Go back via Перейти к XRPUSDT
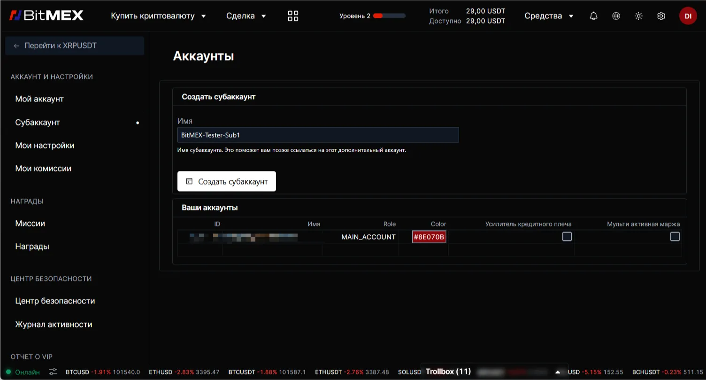Image resolution: width=706 pixels, height=380 pixels. [x=75, y=46]
